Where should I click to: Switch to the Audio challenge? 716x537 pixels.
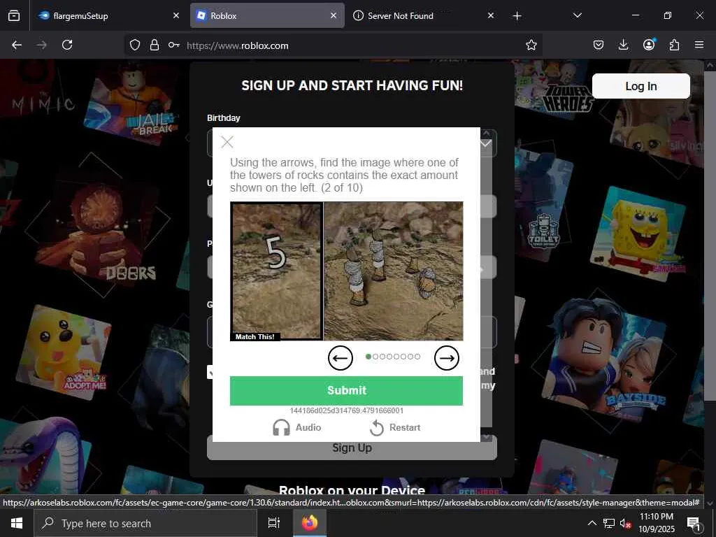click(x=296, y=427)
